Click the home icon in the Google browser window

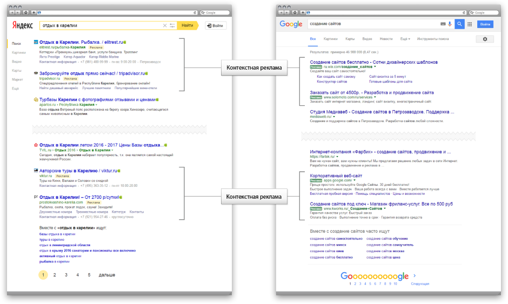295,12
